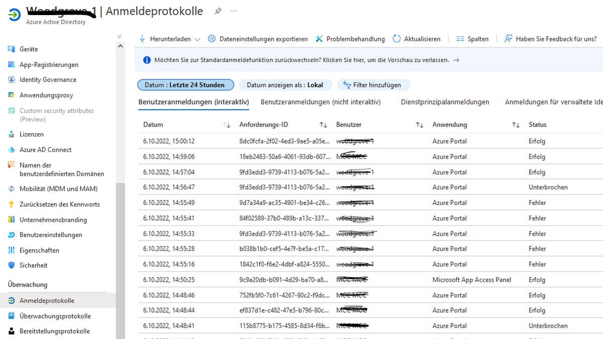The image size is (603, 339).
Task: Click Fehler status in the 14:55:16 row
Action: (537, 264)
